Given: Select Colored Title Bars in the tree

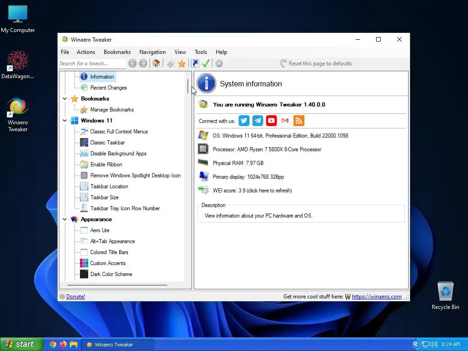Looking at the screenshot, I should (x=109, y=252).
